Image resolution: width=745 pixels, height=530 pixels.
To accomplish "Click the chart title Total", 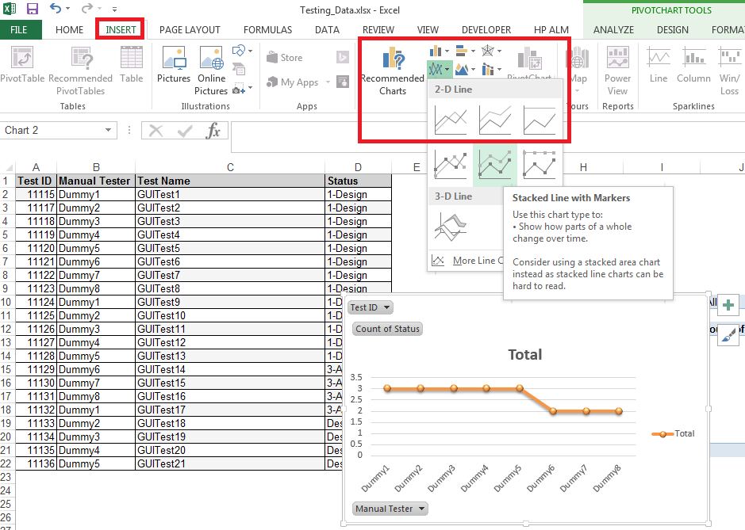I will point(524,354).
